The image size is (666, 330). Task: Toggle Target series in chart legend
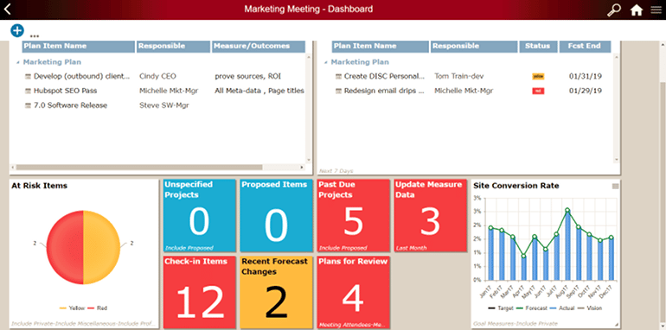coord(501,308)
